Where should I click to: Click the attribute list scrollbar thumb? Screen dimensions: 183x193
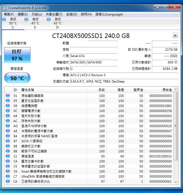[176, 126]
